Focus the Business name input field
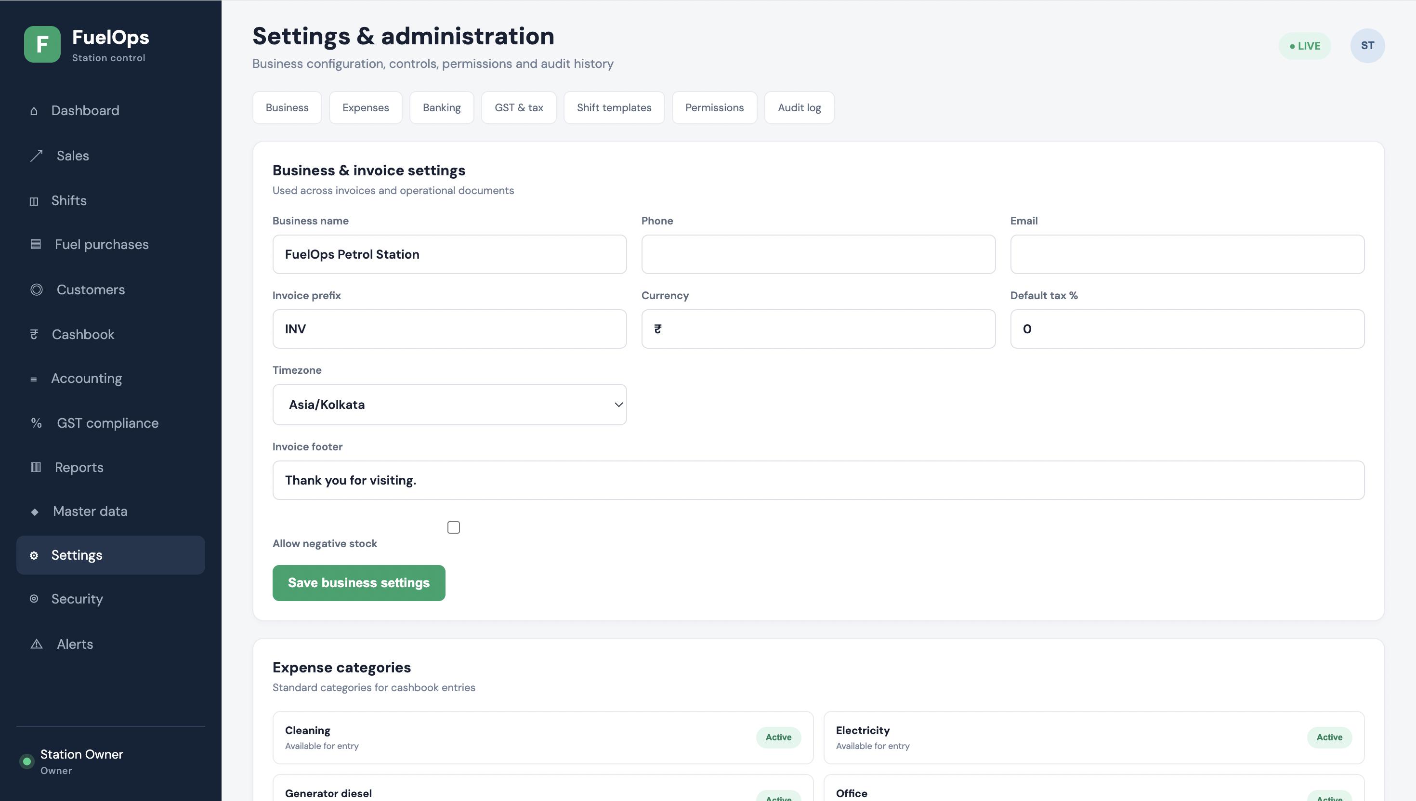 click(x=449, y=255)
